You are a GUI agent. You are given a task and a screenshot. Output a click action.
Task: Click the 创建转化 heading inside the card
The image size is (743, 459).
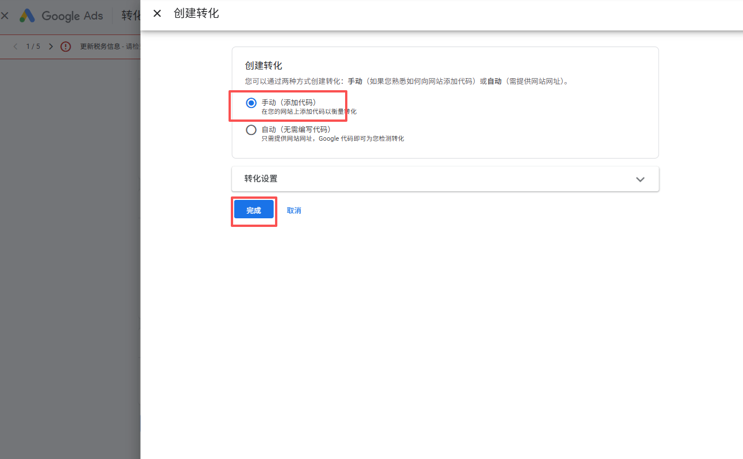pos(264,65)
